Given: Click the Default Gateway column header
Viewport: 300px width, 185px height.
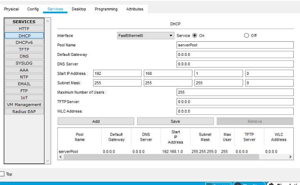Looking at the screenshot, I should [116, 137].
